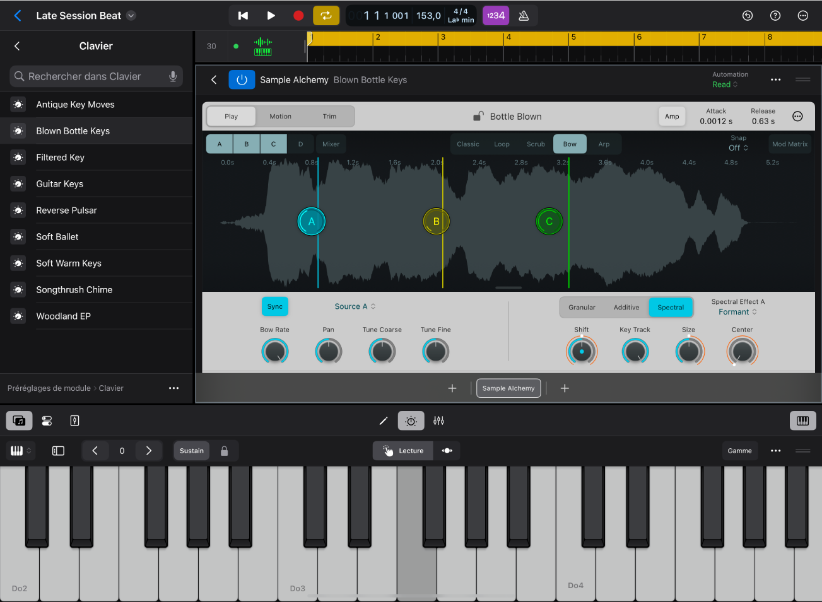Switch to the Trim tab
This screenshot has height=602, width=822.
[330, 117]
